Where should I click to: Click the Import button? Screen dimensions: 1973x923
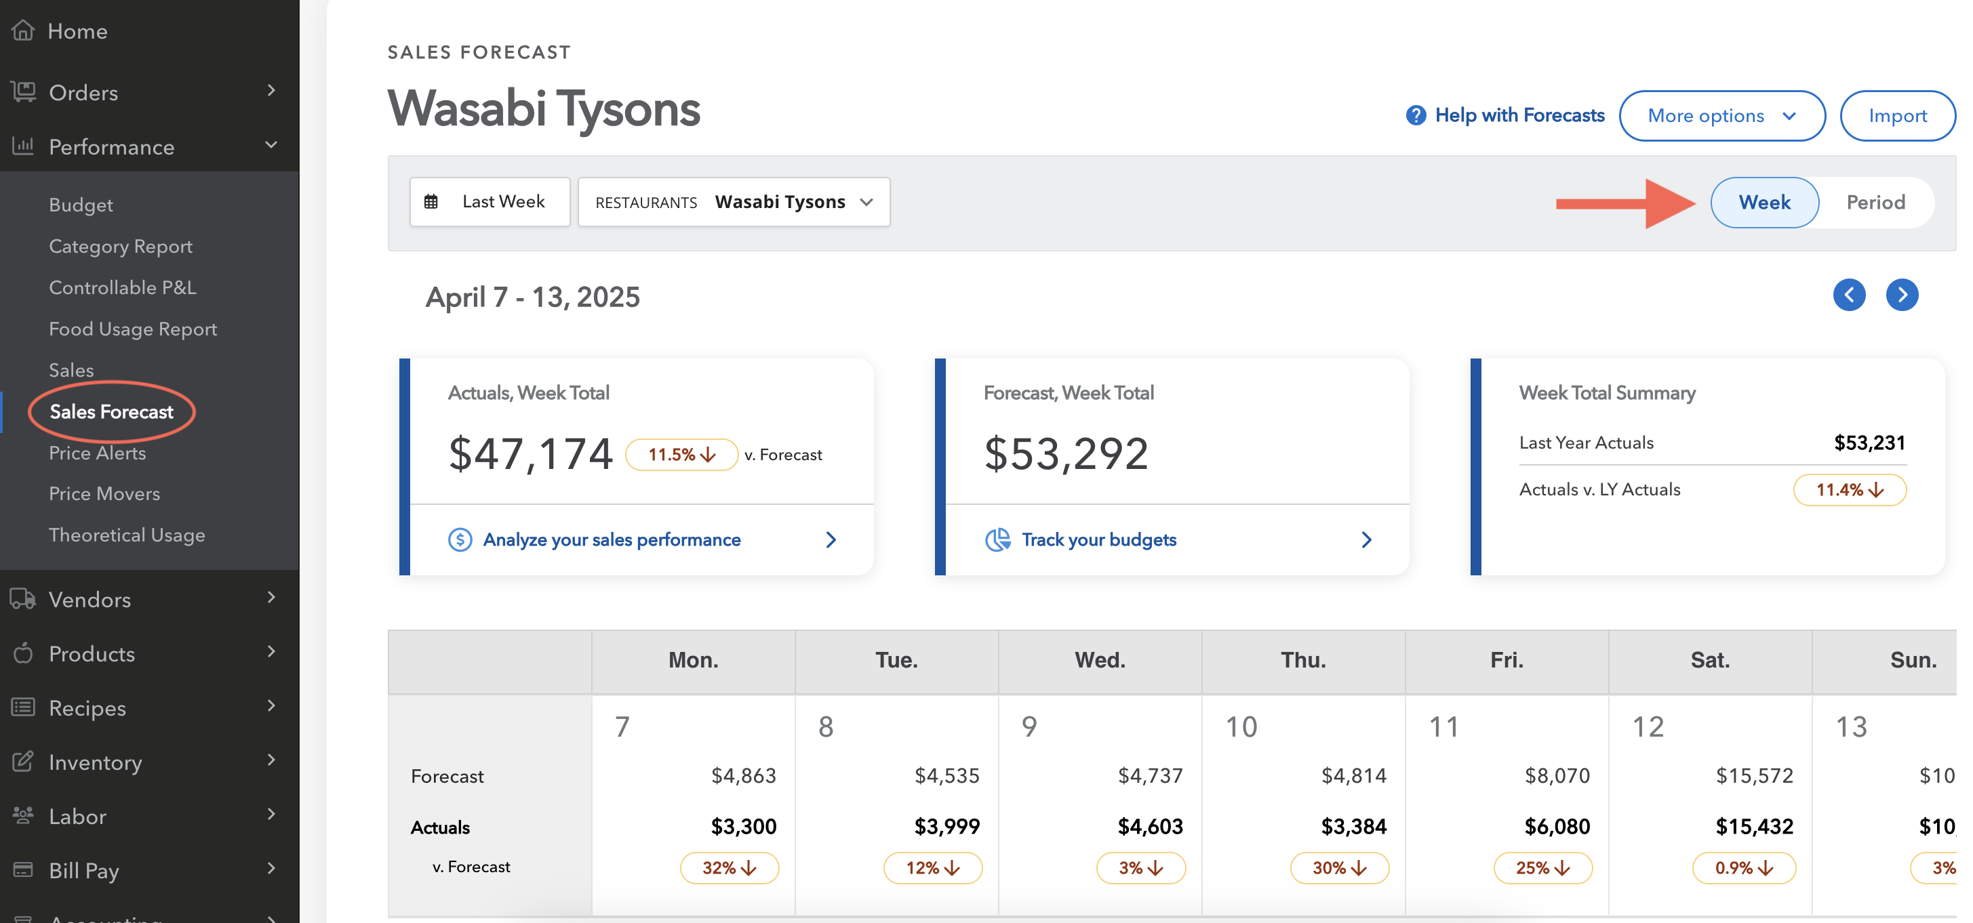click(x=1898, y=116)
